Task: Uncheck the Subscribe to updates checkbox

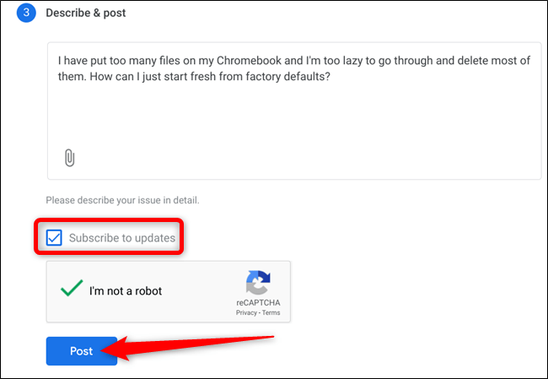Action: click(x=54, y=237)
